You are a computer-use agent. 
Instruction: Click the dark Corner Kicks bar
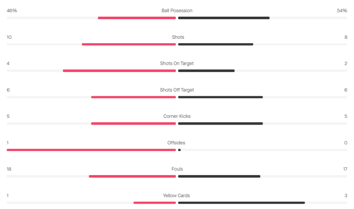click(220, 124)
